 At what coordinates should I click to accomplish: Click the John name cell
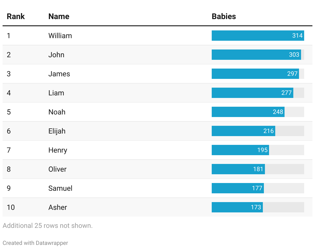(x=56, y=55)
